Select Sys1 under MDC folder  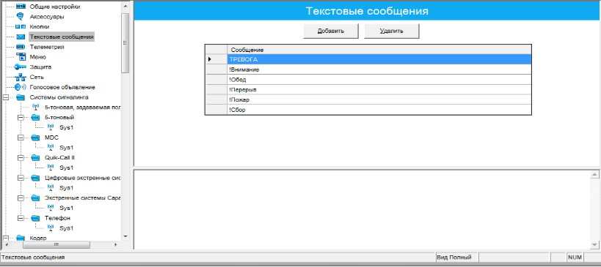click(x=66, y=148)
